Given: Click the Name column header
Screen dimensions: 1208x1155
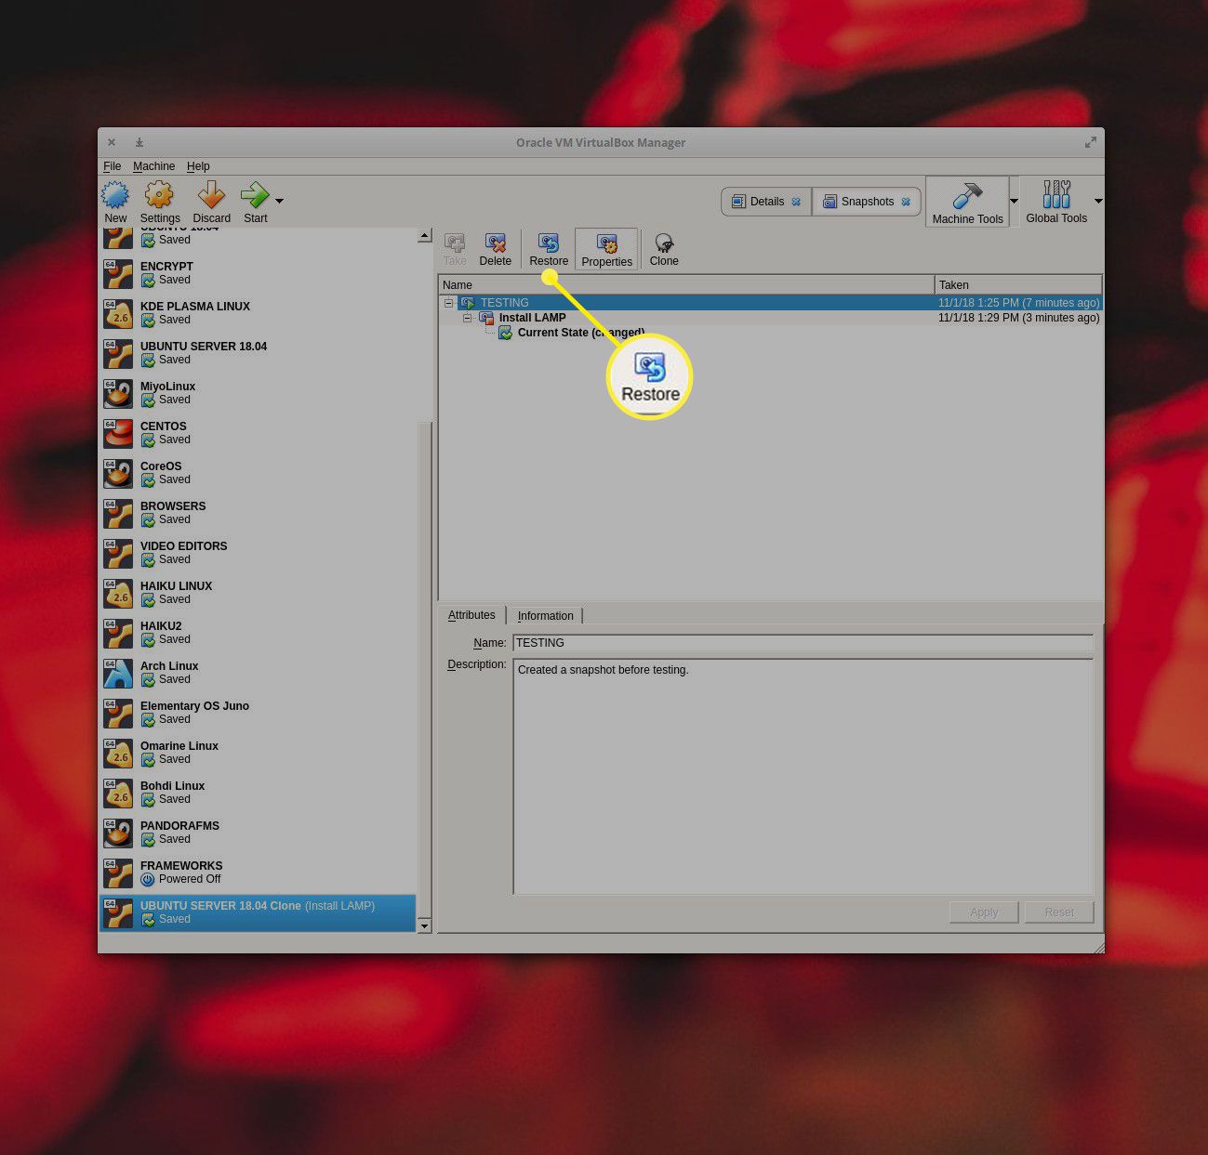Looking at the screenshot, I should 686,285.
